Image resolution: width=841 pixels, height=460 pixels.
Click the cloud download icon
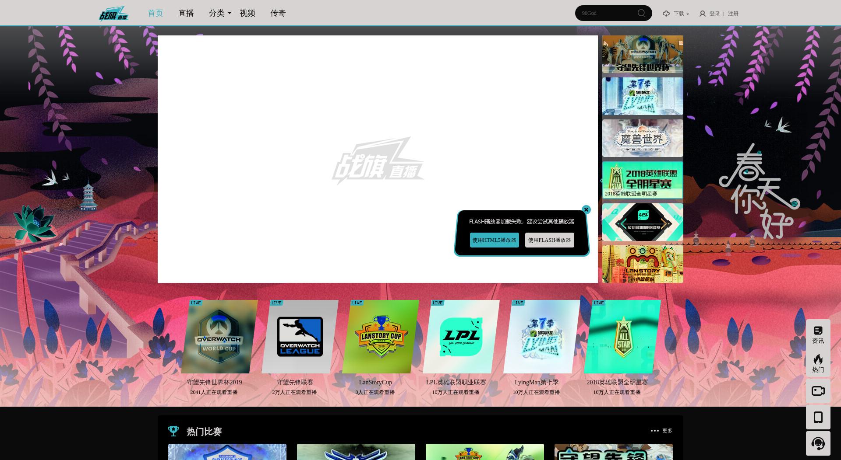pyautogui.click(x=666, y=14)
